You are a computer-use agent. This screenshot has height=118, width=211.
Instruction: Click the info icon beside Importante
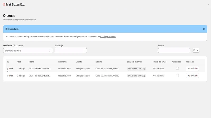pos(6,29)
